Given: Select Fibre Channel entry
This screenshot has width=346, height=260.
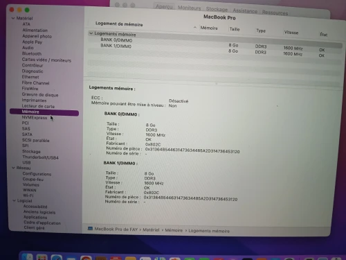Looking at the screenshot, I should click(x=35, y=83).
